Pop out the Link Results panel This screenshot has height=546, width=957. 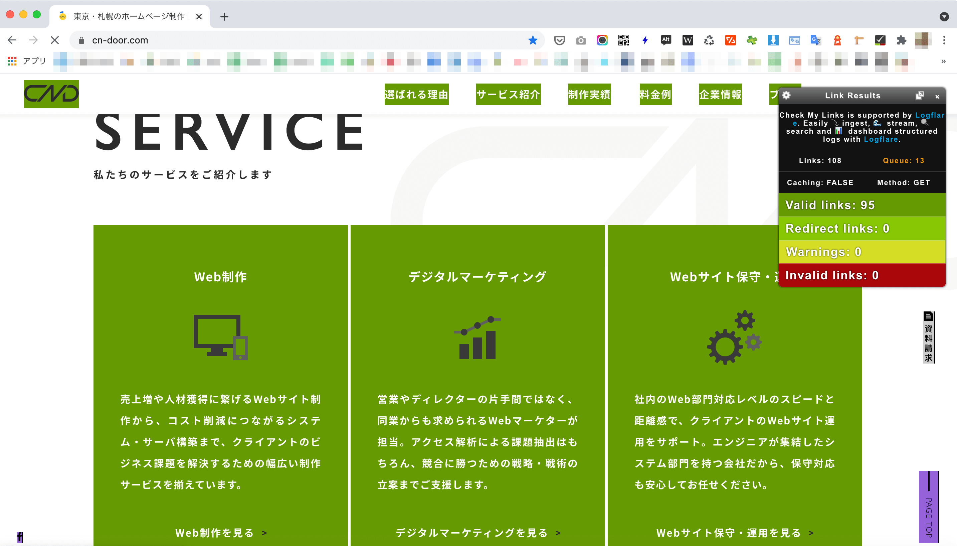tap(920, 95)
